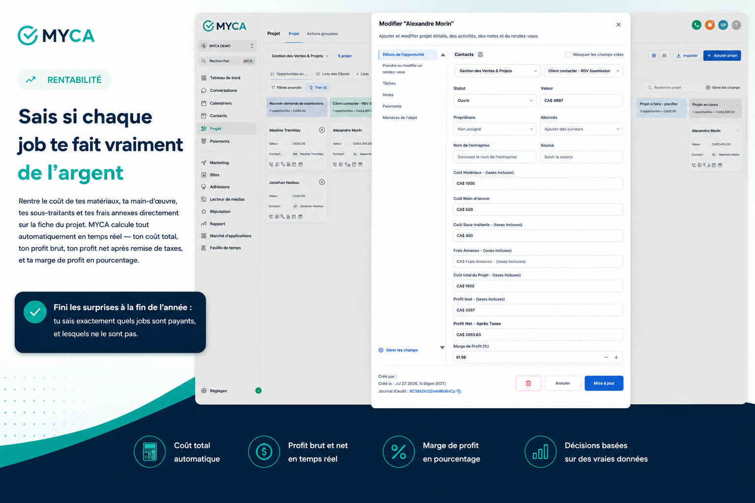
Task: Select the Opportunités en... tab
Action: [x=289, y=74]
